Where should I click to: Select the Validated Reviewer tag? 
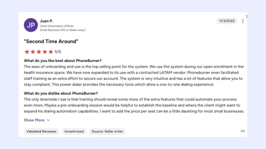click(x=41, y=131)
